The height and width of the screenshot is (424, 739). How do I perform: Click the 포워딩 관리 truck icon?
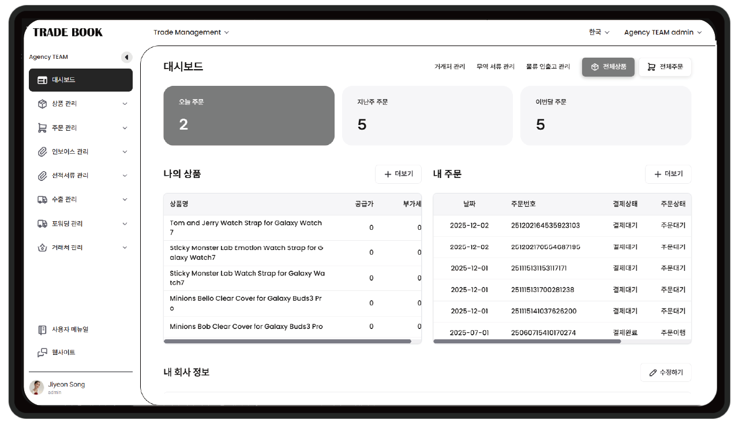coord(42,224)
